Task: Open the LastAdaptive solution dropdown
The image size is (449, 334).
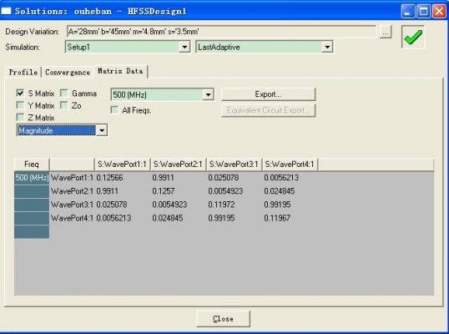Action: pos(327,47)
